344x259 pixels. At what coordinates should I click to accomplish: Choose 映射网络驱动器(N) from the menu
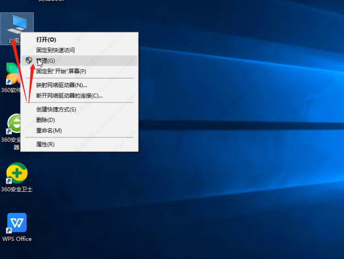62,85
